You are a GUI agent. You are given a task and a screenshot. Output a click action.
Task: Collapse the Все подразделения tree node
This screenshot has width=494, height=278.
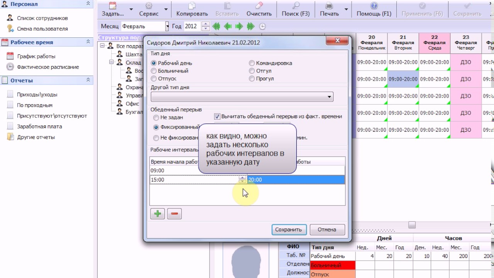(x=102, y=46)
